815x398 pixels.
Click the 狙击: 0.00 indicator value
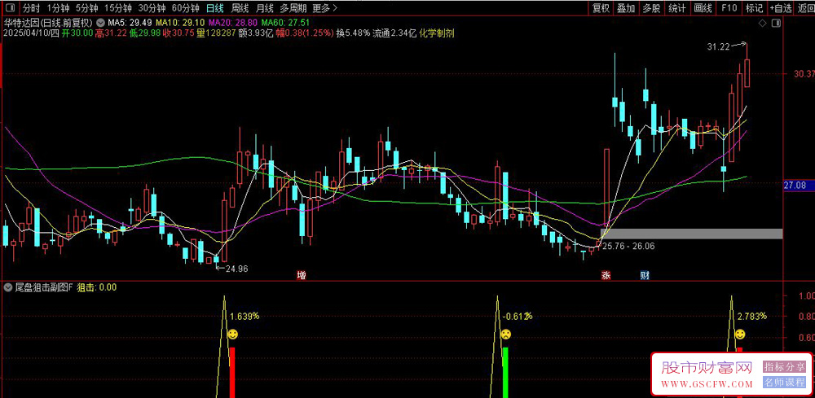pyautogui.click(x=97, y=286)
